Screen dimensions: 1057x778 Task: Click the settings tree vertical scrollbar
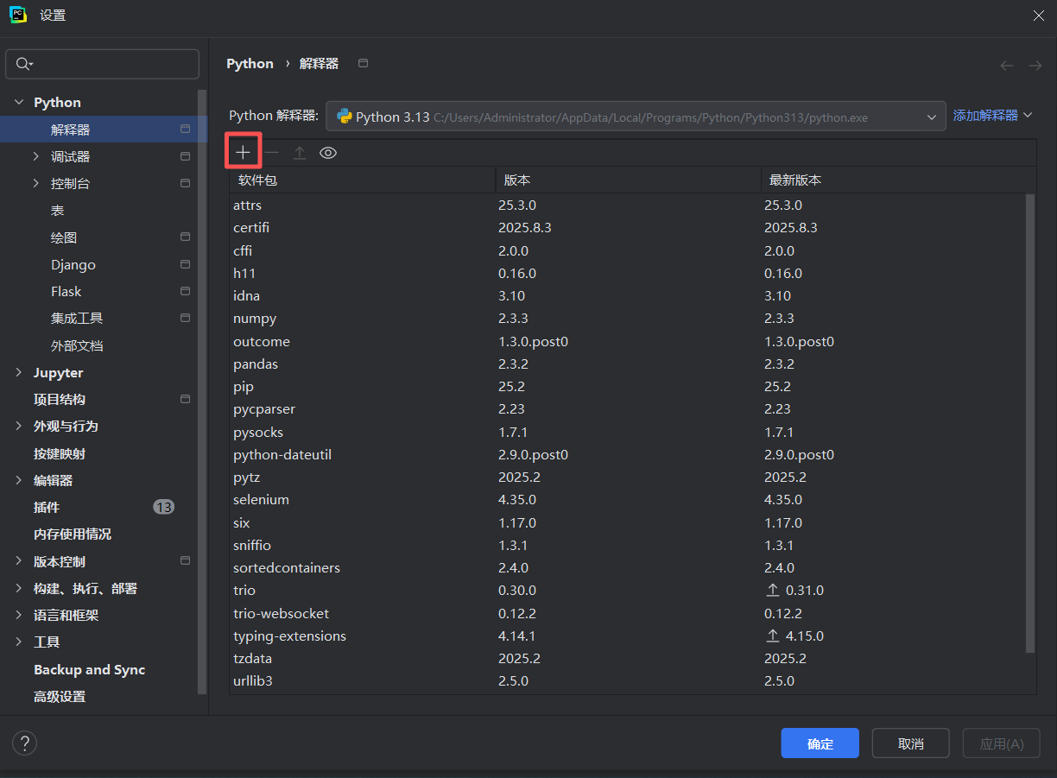pyautogui.click(x=202, y=392)
